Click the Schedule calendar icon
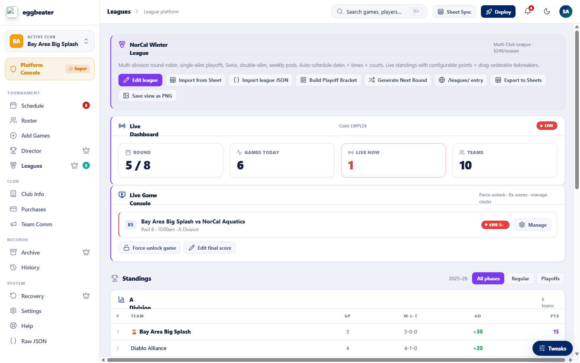This screenshot has width=580, height=363. [x=13, y=106]
